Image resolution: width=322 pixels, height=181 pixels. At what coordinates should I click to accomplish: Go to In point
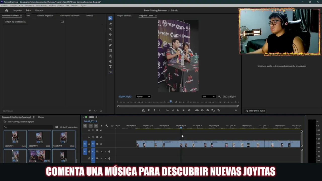point(168,110)
